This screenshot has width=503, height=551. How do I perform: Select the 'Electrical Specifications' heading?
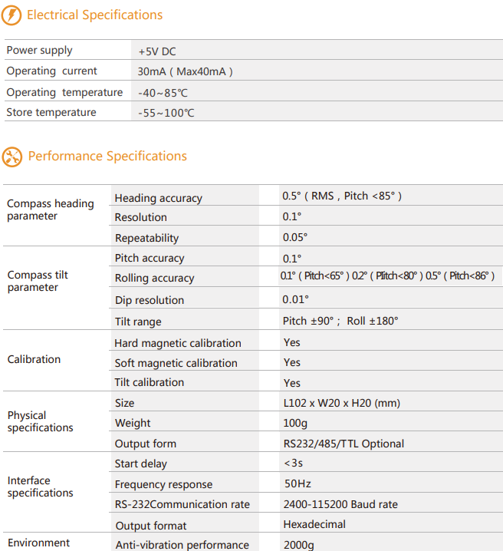point(95,15)
